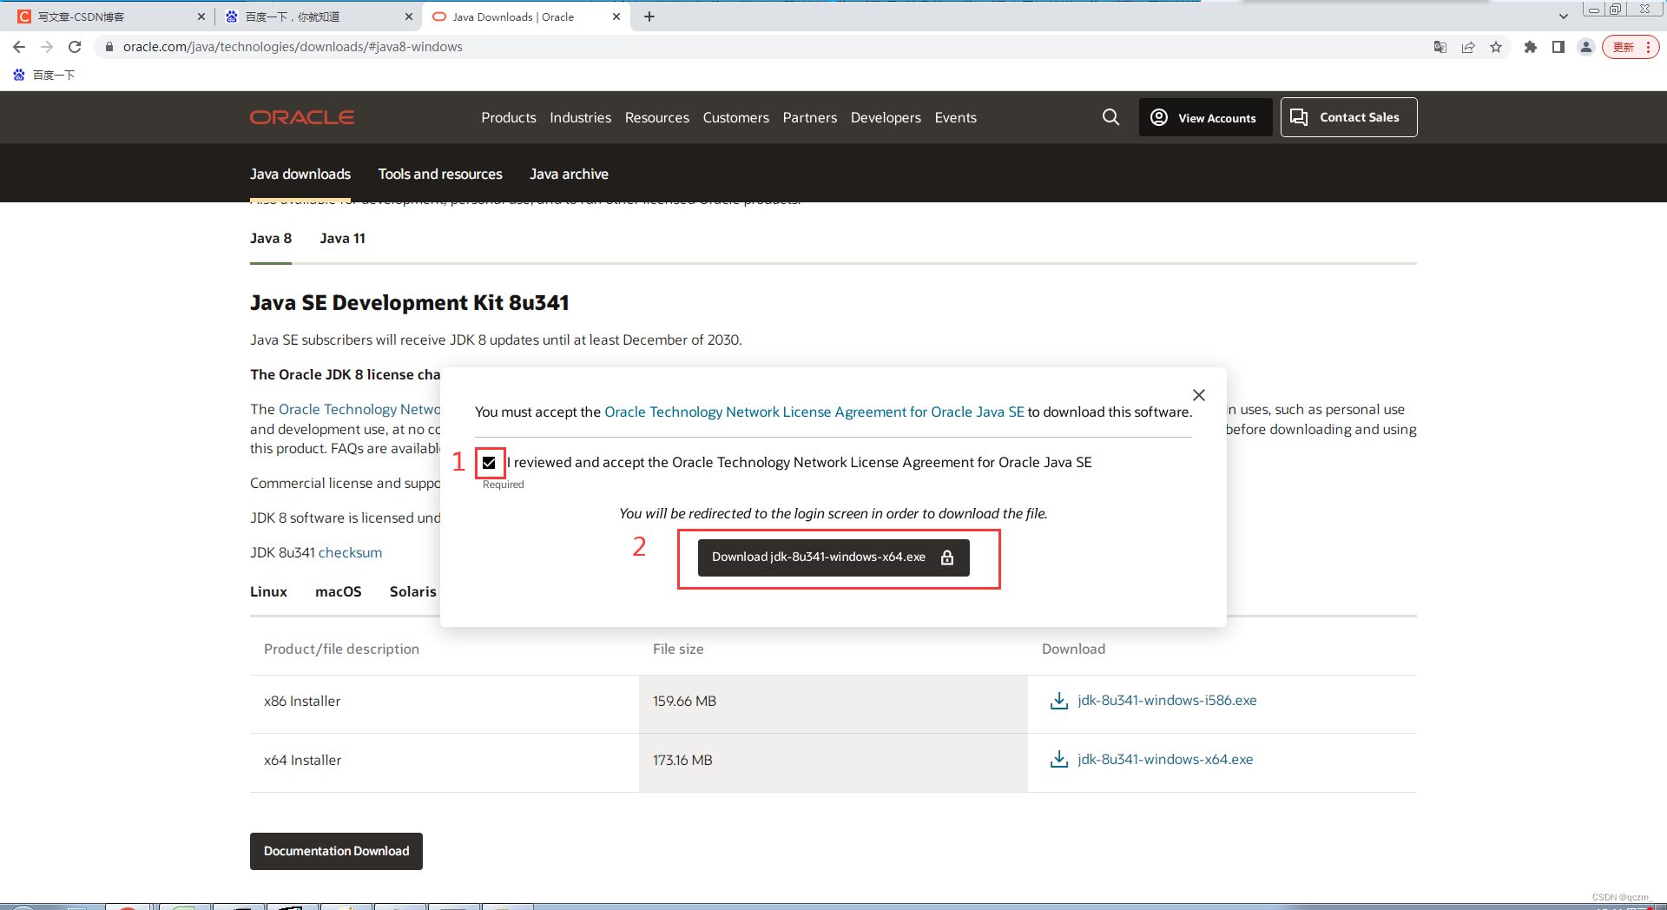Image resolution: width=1667 pixels, height=910 pixels.
Task: Open View Accounts button
Action: coord(1205,117)
